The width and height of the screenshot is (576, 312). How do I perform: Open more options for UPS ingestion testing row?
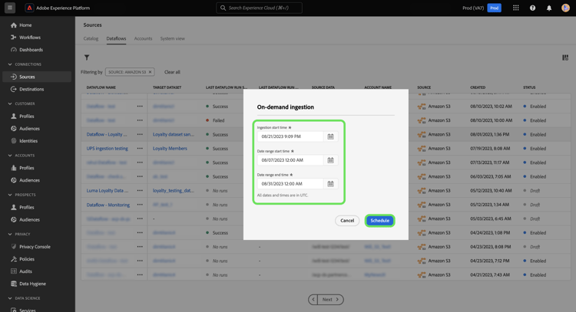click(140, 149)
